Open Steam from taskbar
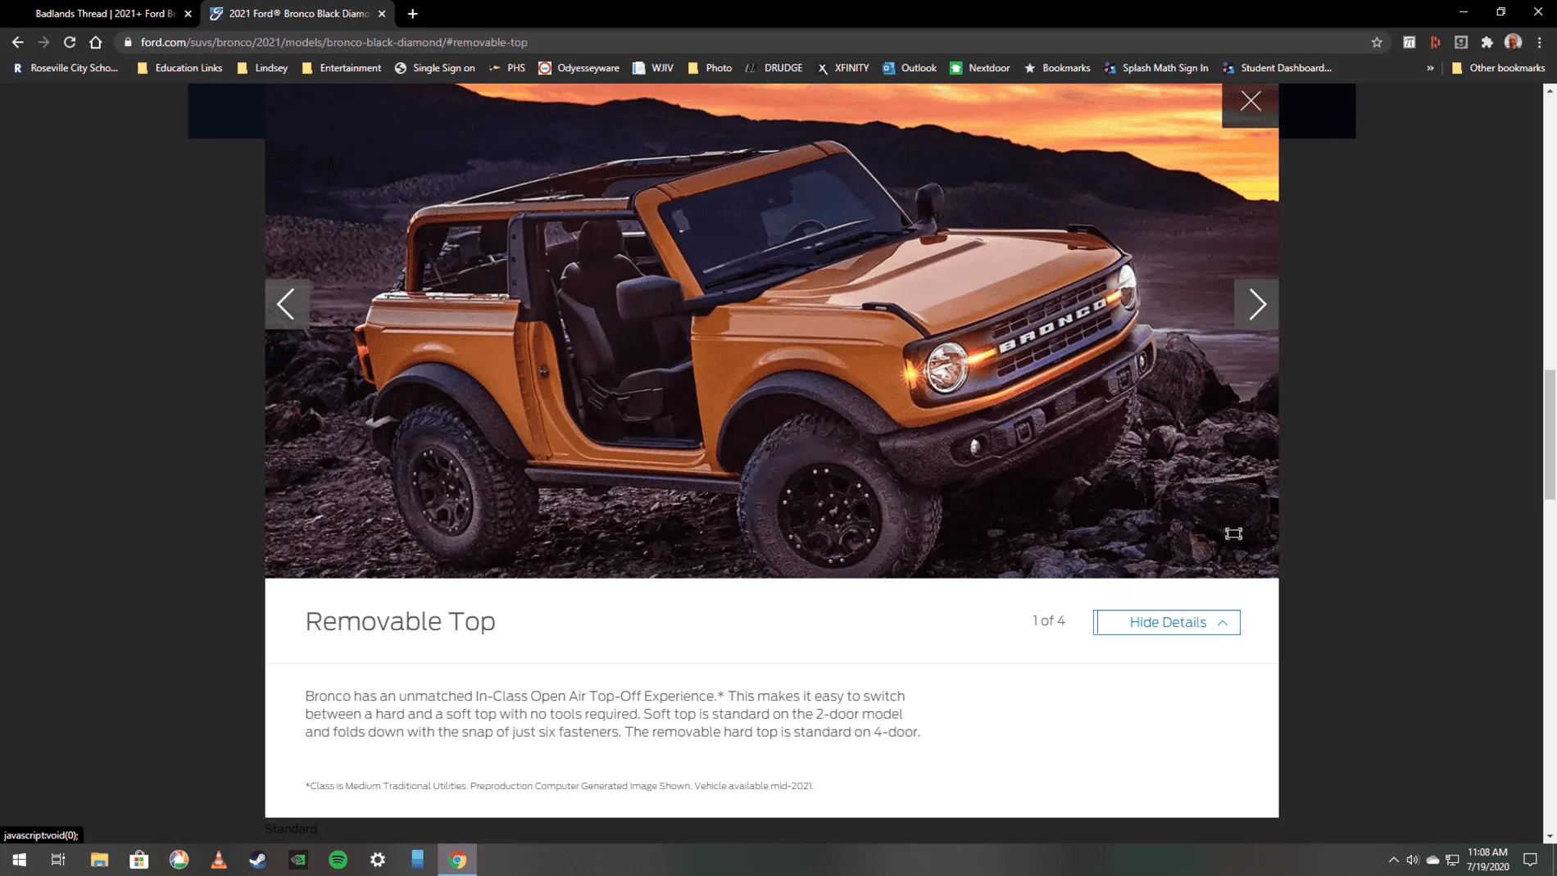1557x876 pixels. [258, 860]
